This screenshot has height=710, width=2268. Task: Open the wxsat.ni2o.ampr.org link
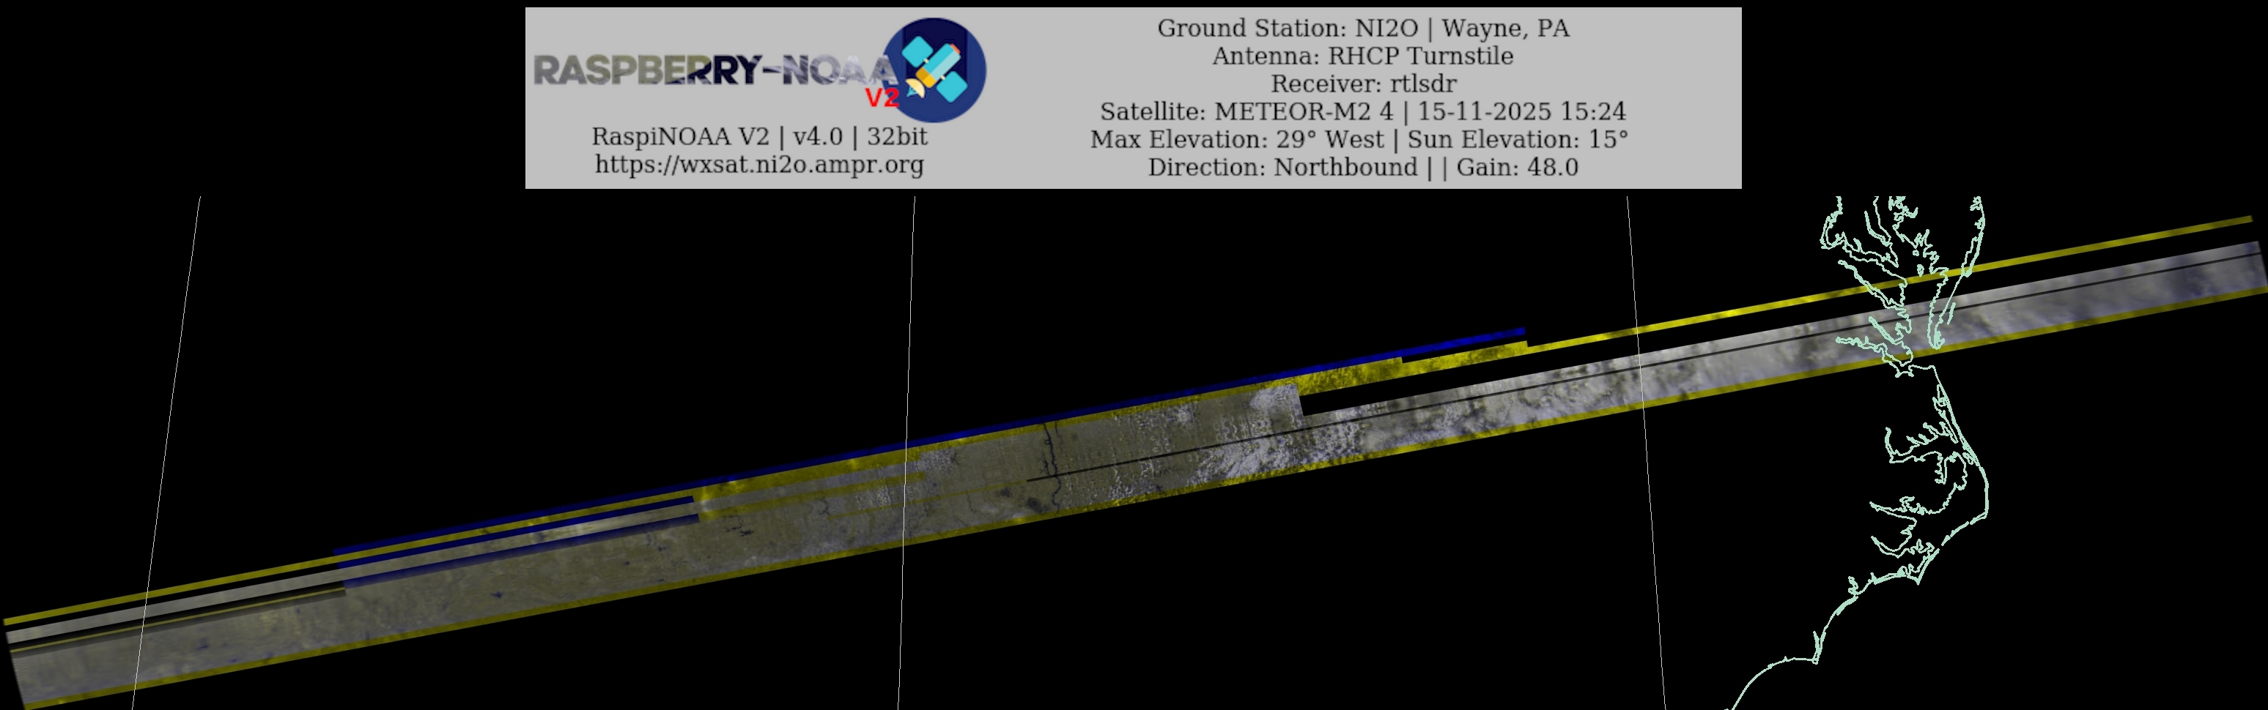[x=759, y=165]
